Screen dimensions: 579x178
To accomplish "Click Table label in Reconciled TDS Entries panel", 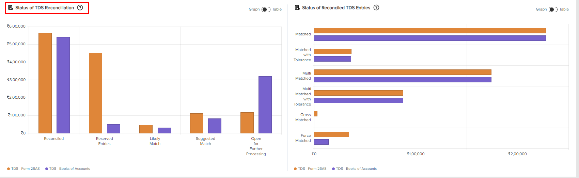I will pos(564,9).
